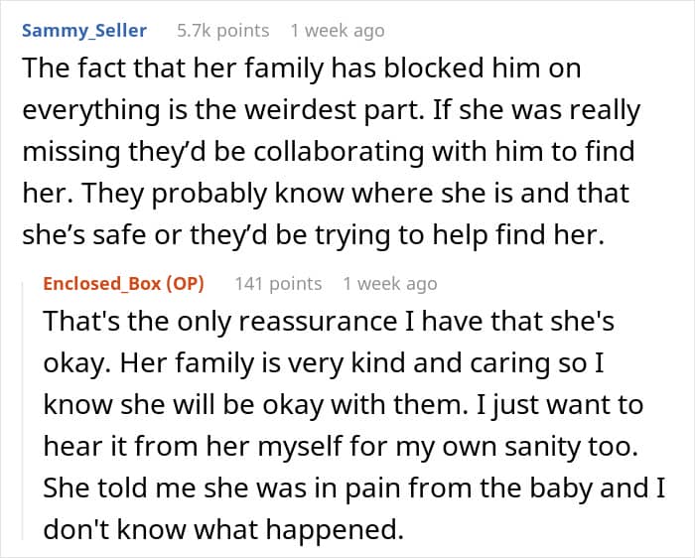Open Enclosed_Box reply's '1 week ago' timestamp
This screenshot has height=558, width=695.
[390, 284]
